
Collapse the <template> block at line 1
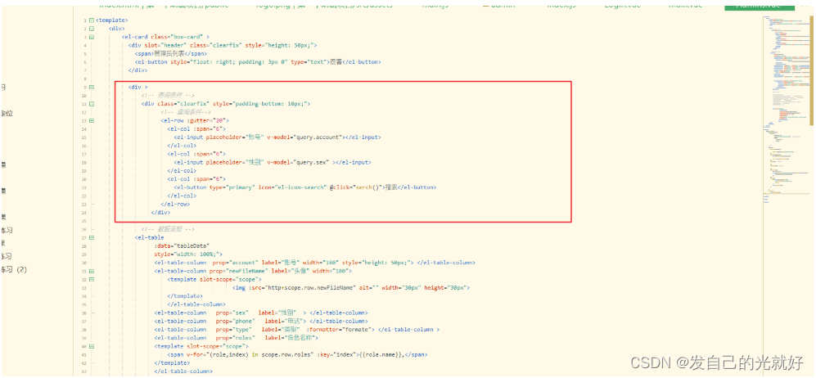tap(92, 20)
